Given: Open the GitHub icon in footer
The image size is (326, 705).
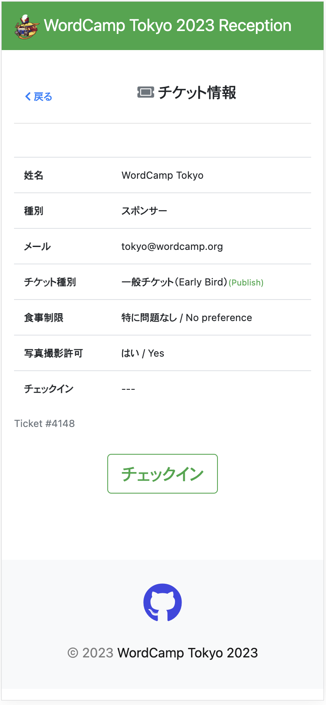Looking at the screenshot, I should (x=163, y=602).
